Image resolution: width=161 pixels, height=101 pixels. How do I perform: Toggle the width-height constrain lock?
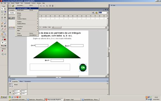[x=10, y=93]
